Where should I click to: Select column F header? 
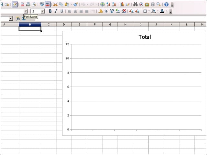[x=95, y=25]
